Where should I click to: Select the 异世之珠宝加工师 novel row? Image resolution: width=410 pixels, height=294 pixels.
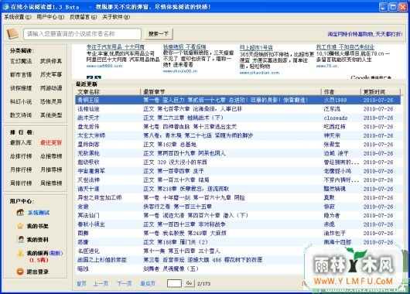[238, 198]
